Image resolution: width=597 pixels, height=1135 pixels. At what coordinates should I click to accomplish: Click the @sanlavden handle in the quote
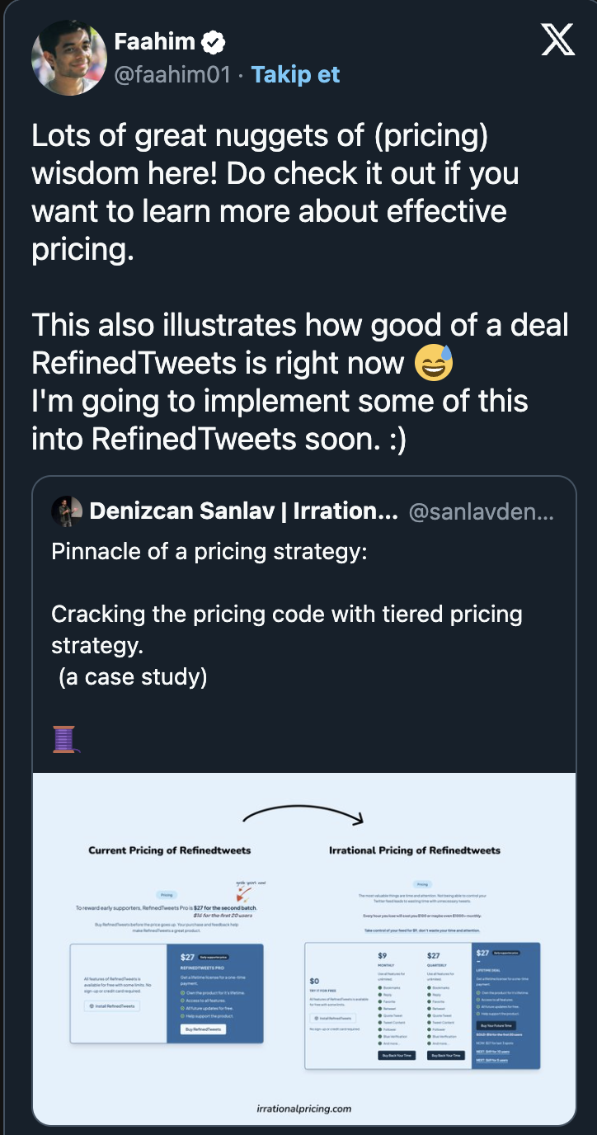point(482,511)
